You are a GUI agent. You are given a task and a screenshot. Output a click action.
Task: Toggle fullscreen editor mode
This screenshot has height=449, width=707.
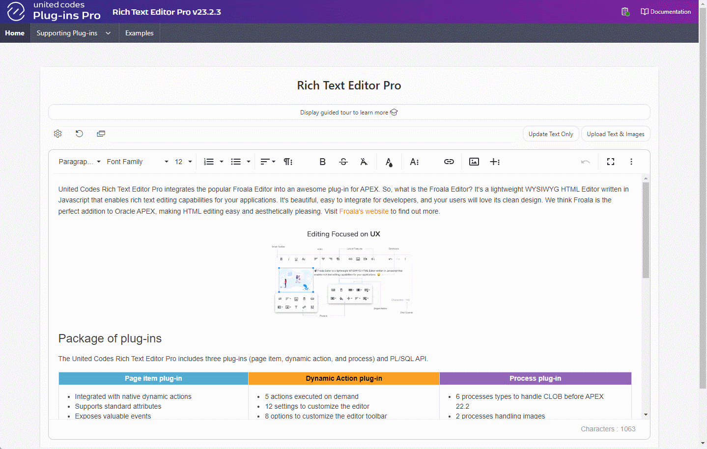coord(611,162)
